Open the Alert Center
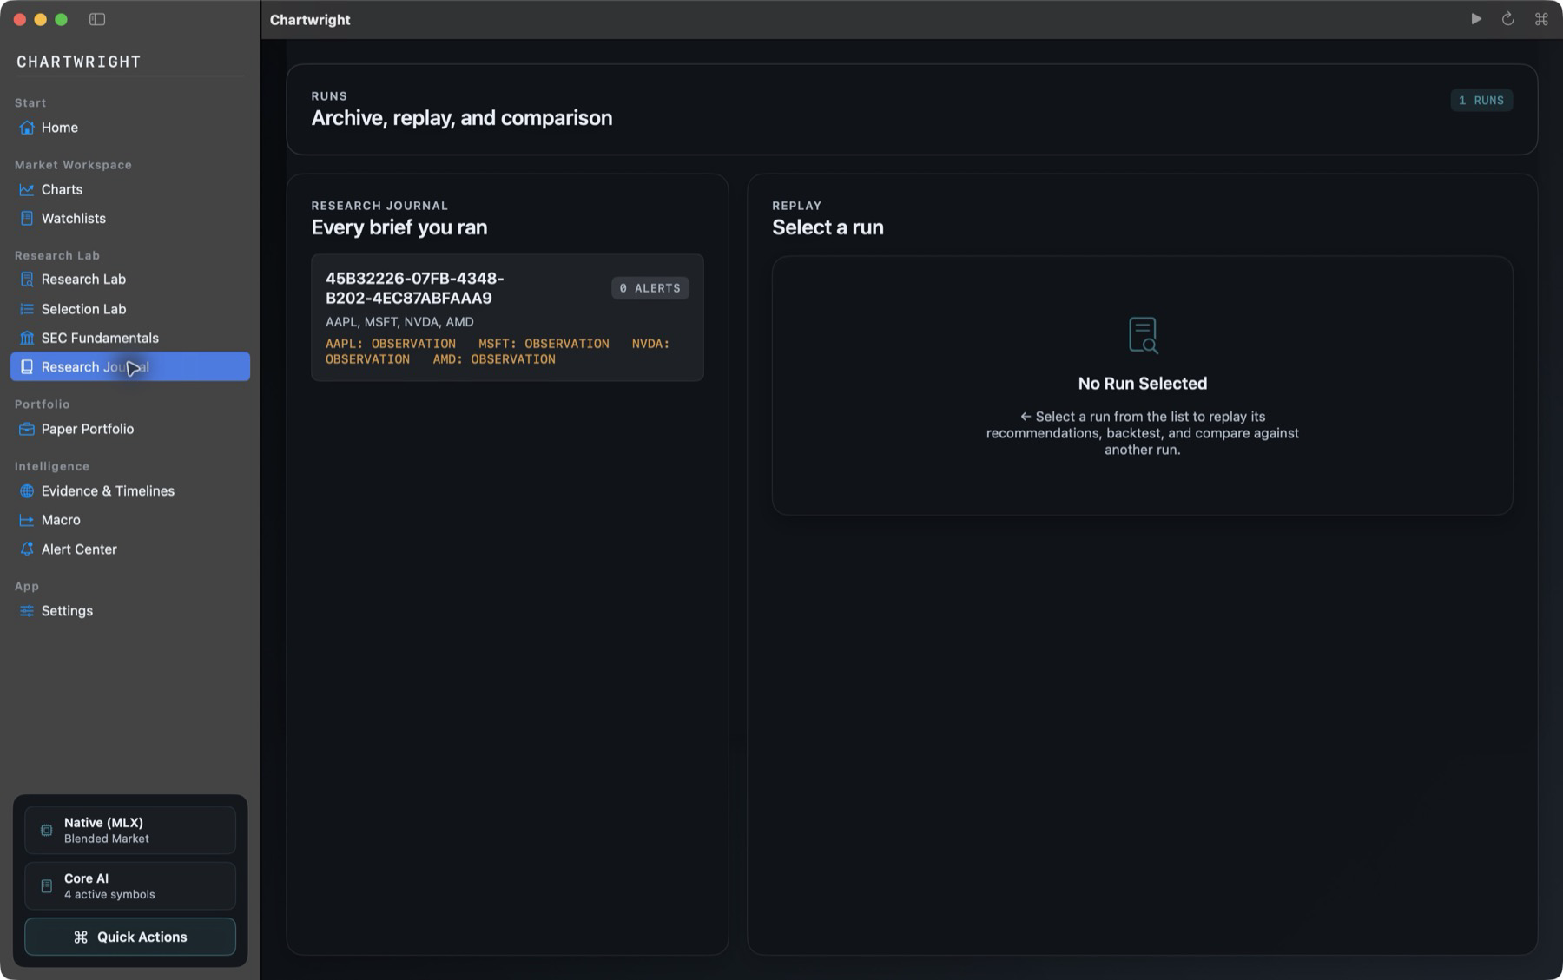 coord(130,549)
